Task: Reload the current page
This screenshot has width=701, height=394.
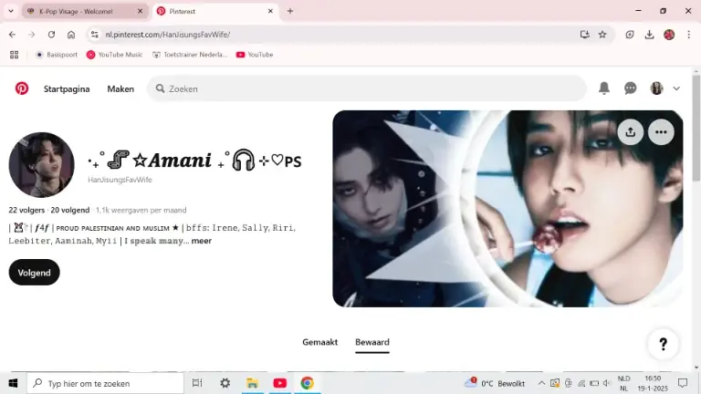Action: point(51,35)
